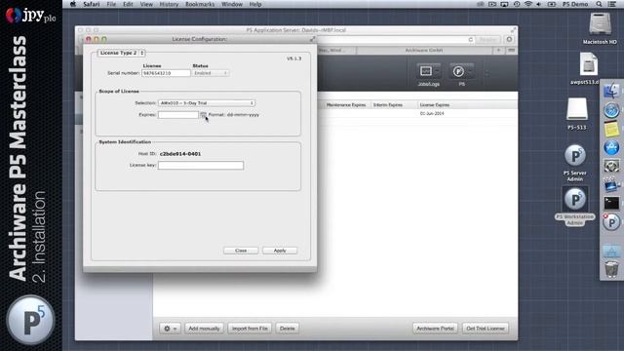Open the History menu
This screenshot has height=351, width=624.
(x=169, y=4)
